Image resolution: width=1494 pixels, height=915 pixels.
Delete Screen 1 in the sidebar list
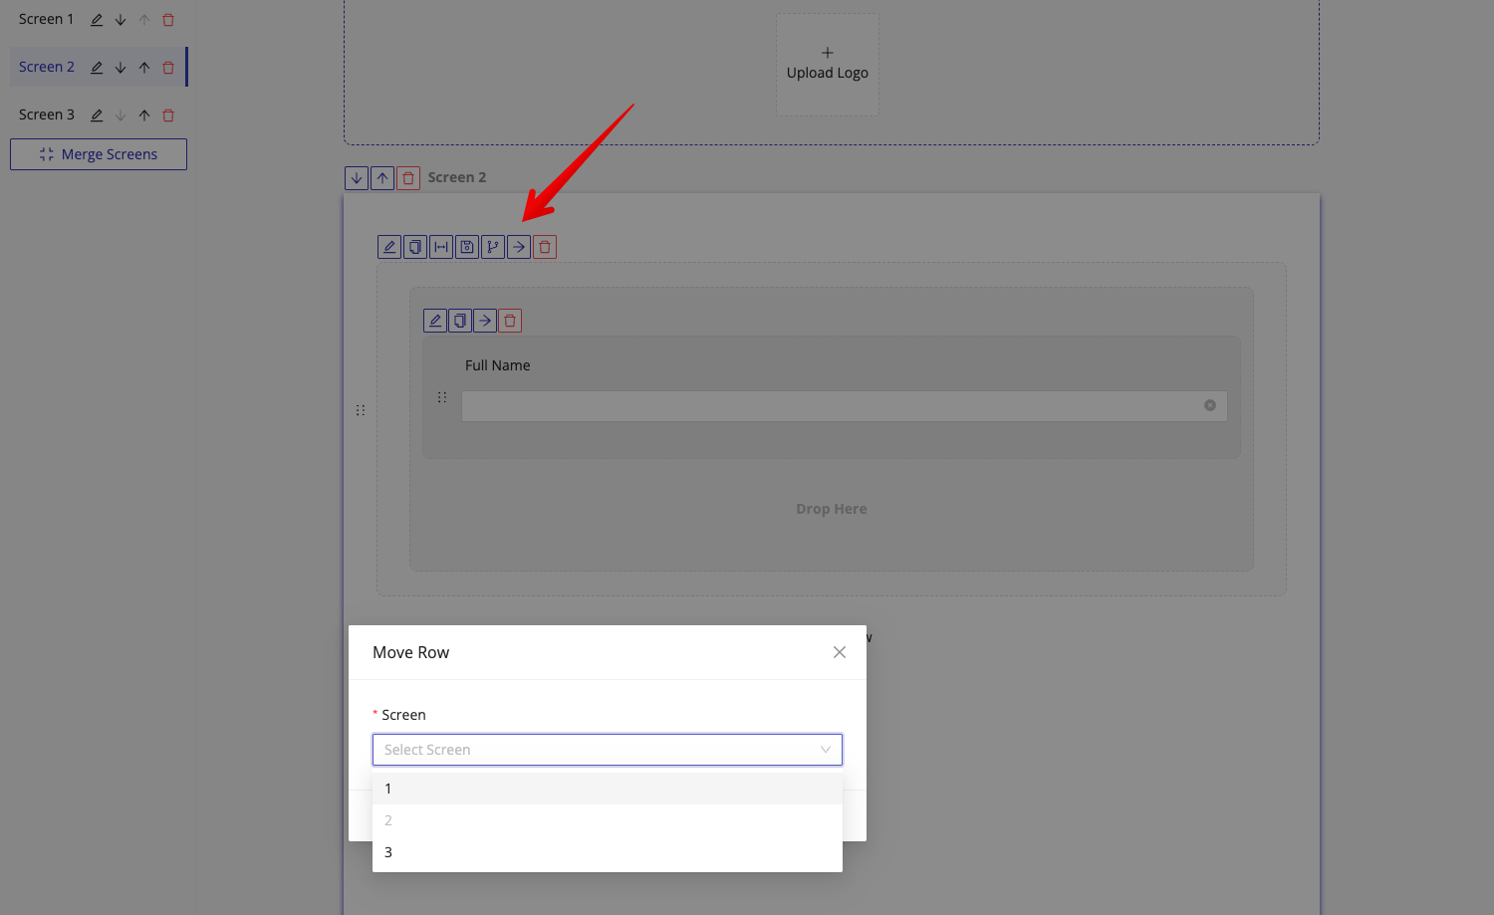click(168, 20)
